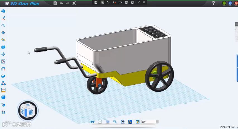Open the 3D print preview bottom icon
This screenshot has width=238, height=129.
click(x=123, y=122)
